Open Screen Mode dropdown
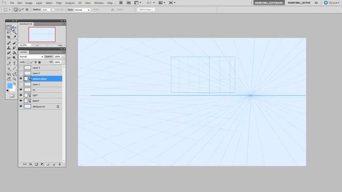342x192 pixels. [172, 3]
